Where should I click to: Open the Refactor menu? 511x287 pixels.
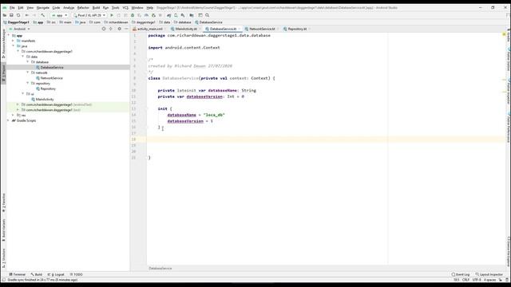[83, 7]
